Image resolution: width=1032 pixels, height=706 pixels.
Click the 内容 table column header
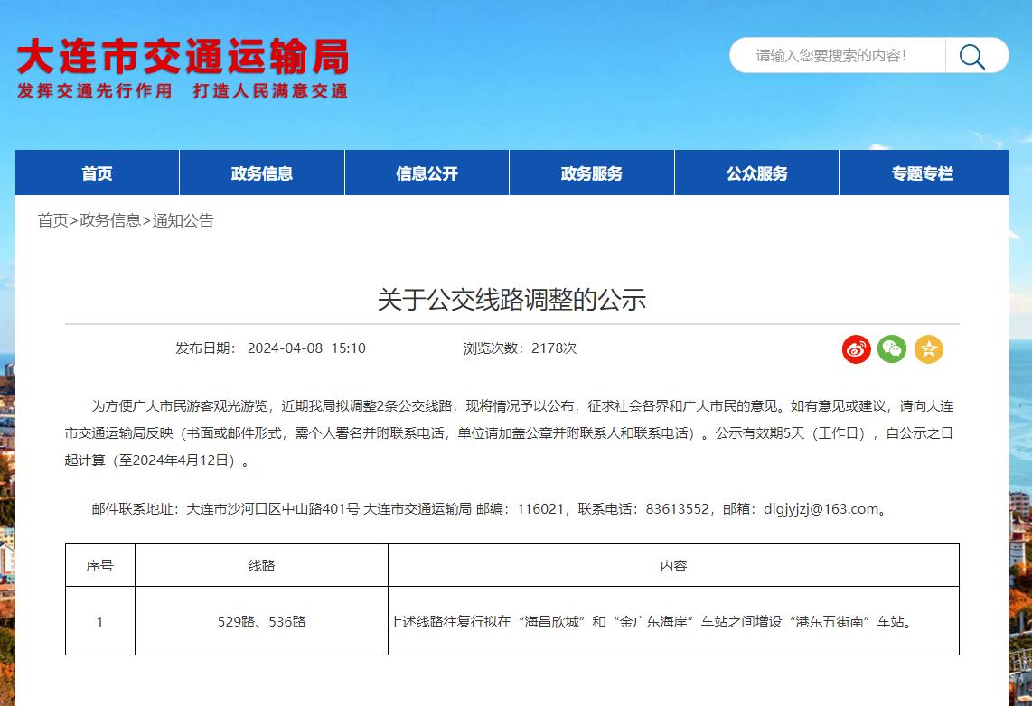[673, 566]
